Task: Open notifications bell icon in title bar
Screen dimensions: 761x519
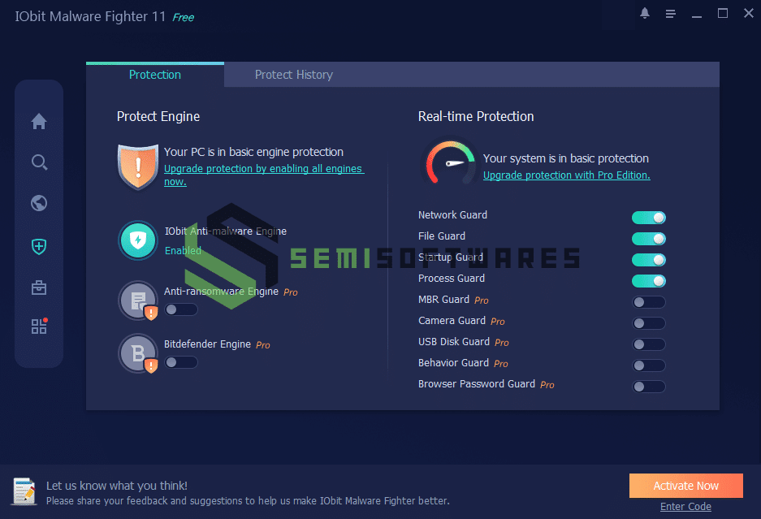Action: [645, 14]
